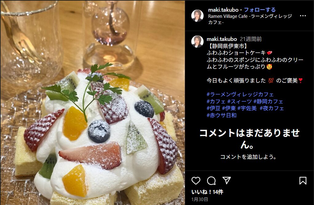The image size is (314, 205).
Task: Open hashtag #赤ウサ日和
Action: (221, 115)
